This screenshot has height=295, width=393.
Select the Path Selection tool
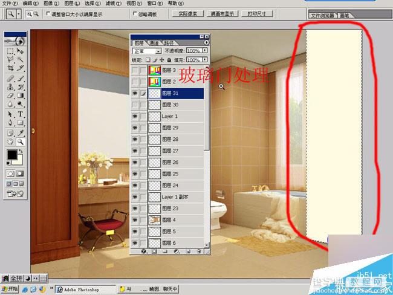pos(10,114)
